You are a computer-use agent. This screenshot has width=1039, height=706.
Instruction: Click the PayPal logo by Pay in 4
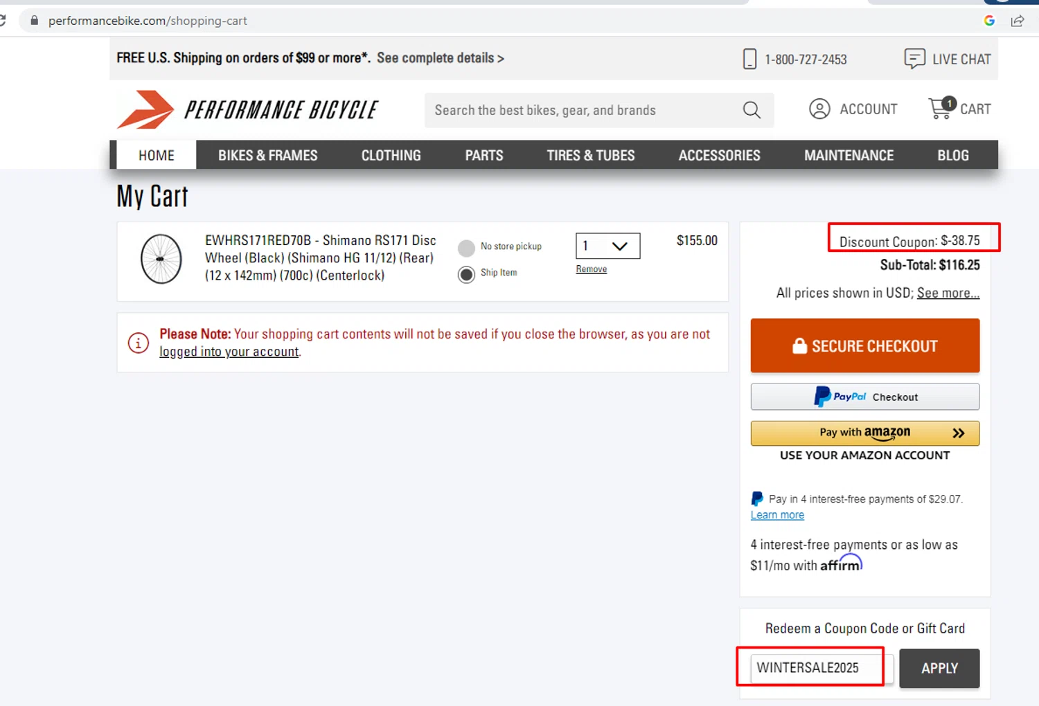pos(757,499)
